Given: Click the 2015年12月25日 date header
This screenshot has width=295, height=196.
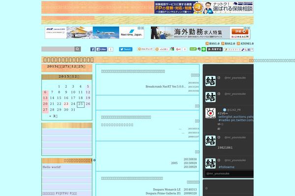Looking at the screenshot, I should [x=66, y=67].
